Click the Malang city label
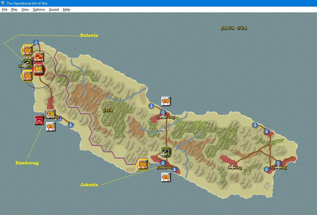This screenshot has height=215, width=317. [235, 168]
